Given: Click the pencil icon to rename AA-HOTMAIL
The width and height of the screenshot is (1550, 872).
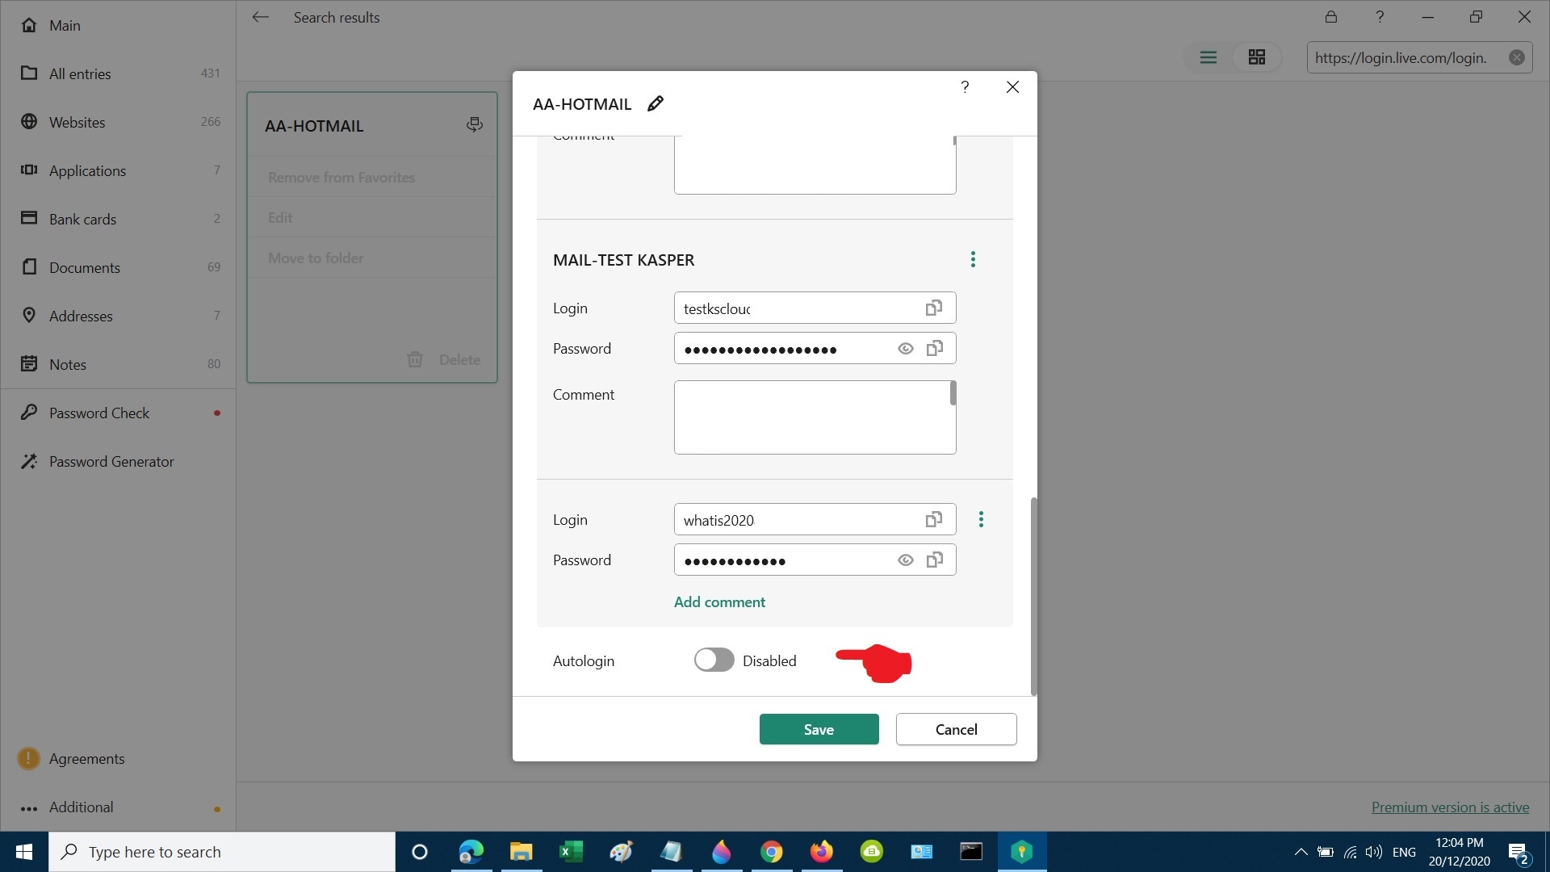Looking at the screenshot, I should pyautogui.click(x=656, y=103).
